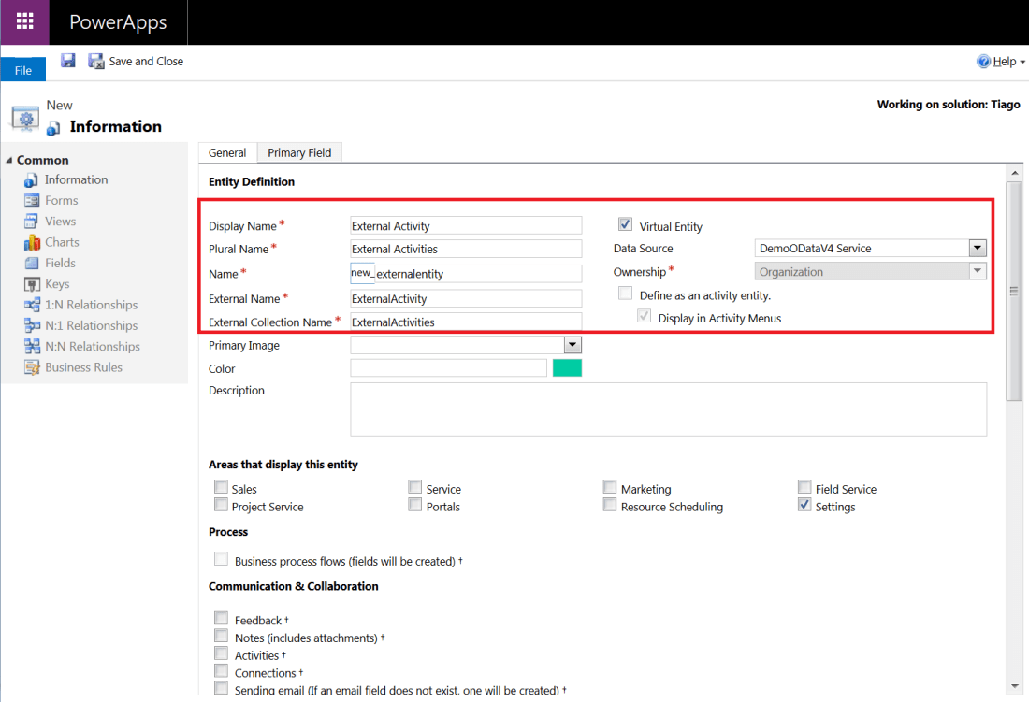
Task: Toggle the Feedback checkbox
Action: [x=221, y=619]
